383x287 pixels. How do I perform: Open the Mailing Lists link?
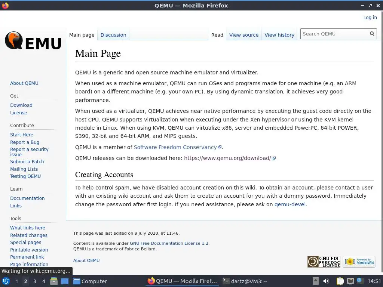pos(24,169)
